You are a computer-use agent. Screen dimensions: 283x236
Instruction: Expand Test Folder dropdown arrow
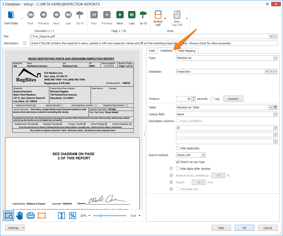(22, 19)
